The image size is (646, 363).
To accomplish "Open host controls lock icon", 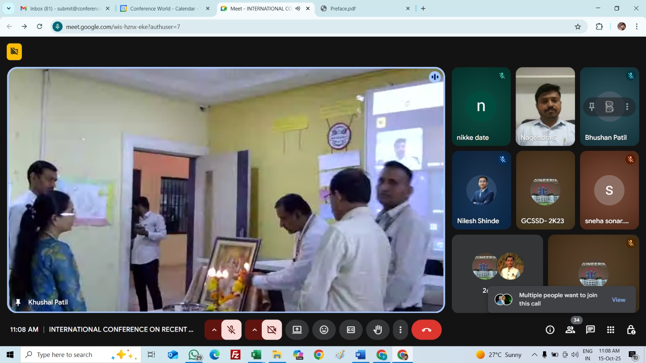I will tap(631, 330).
